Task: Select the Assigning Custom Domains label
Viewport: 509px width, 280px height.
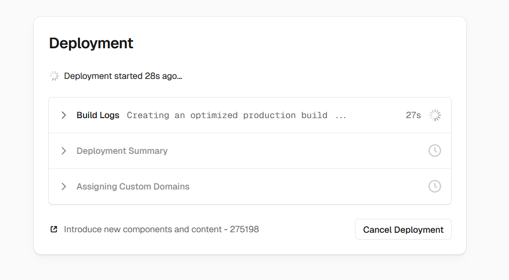Action: pos(133,186)
